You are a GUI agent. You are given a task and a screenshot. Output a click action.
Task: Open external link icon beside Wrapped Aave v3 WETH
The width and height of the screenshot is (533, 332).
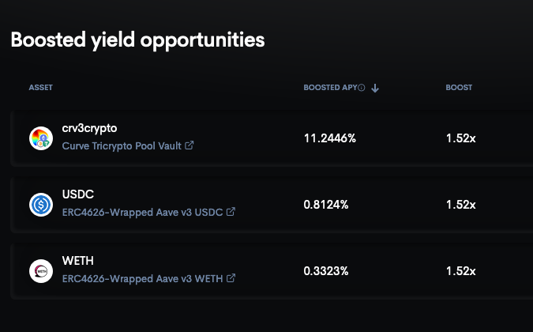(x=231, y=278)
